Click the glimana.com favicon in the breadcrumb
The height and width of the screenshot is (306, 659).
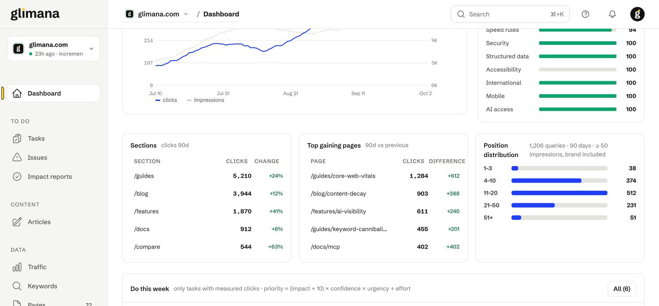(130, 14)
